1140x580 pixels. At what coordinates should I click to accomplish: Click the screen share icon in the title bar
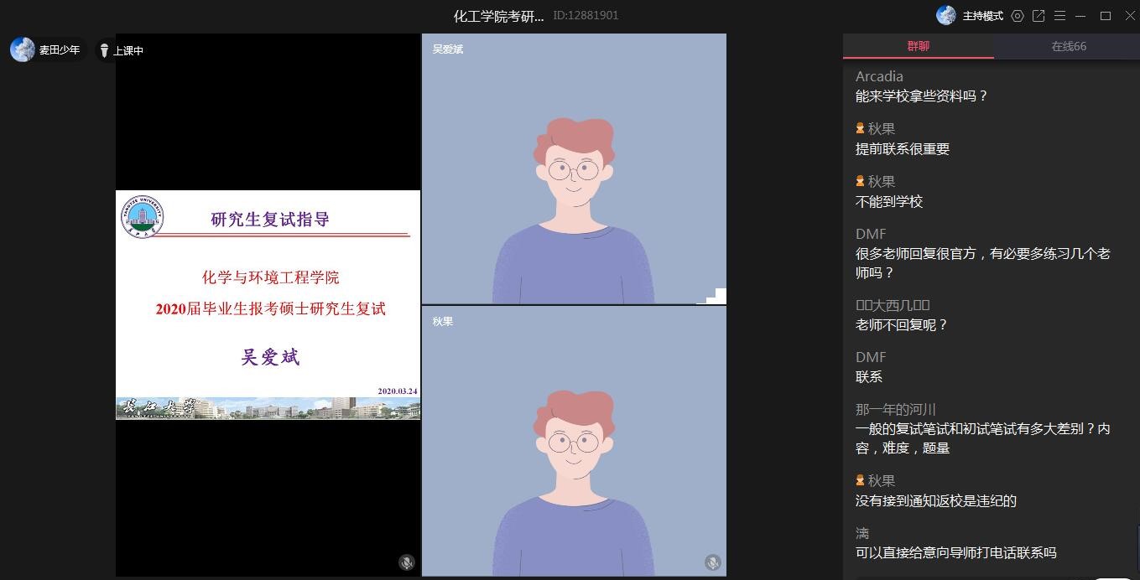click(1038, 16)
